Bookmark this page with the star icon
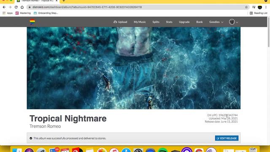 tap(246, 7)
